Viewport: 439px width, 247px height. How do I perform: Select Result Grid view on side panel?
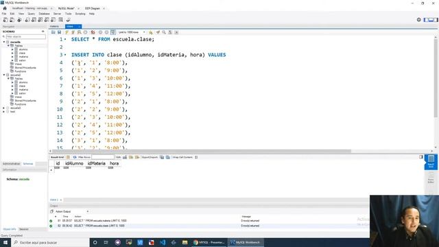tap(431, 162)
